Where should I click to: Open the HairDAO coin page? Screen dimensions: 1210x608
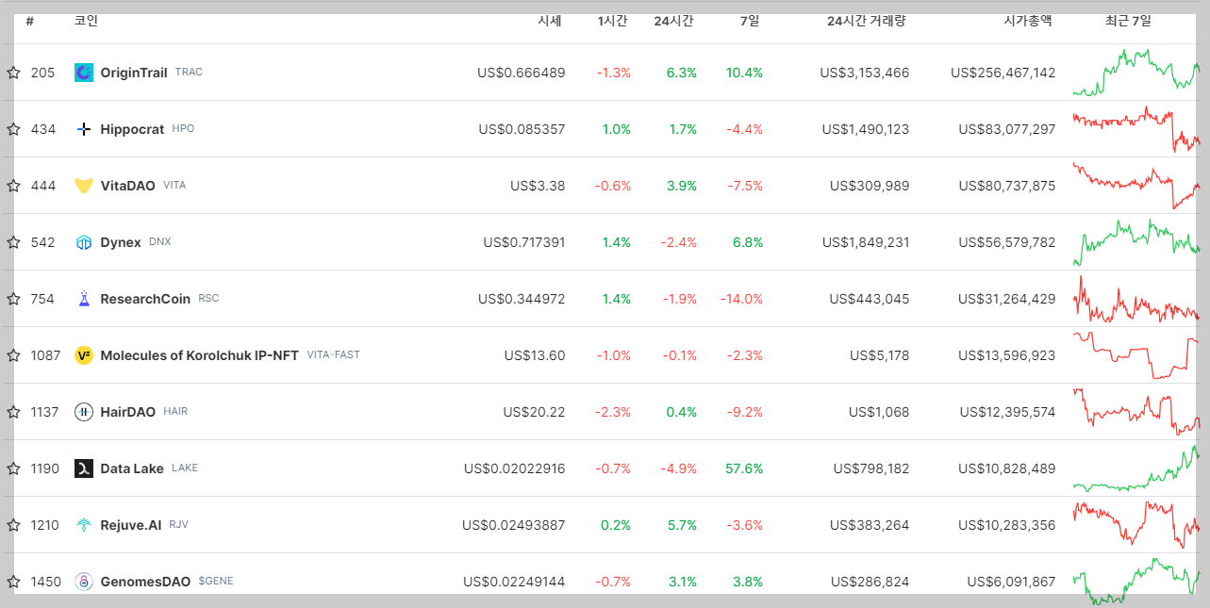(x=128, y=412)
